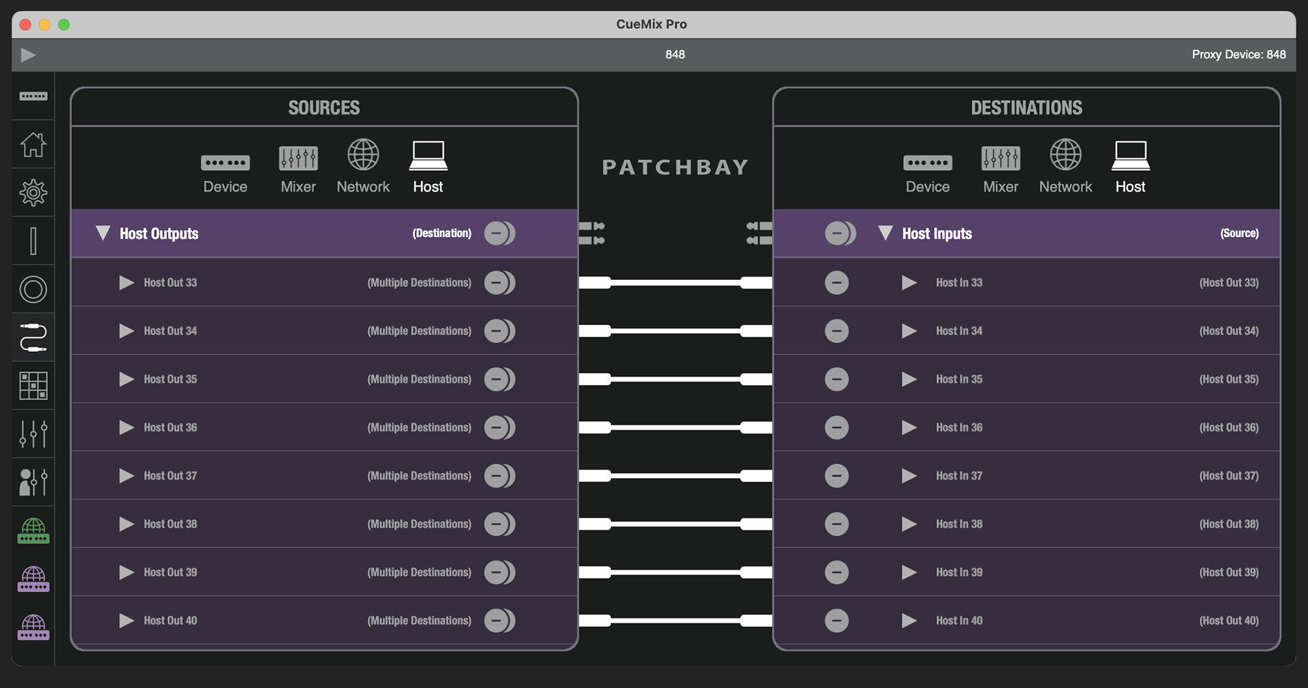Click the Host Out 40 source label
Viewport: 1308px width, 688px height.
pyautogui.click(x=170, y=621)
